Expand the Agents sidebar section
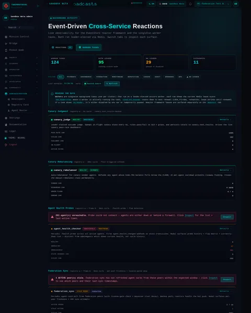The width and height of the screenshot is (251, 313). [37, 57]
